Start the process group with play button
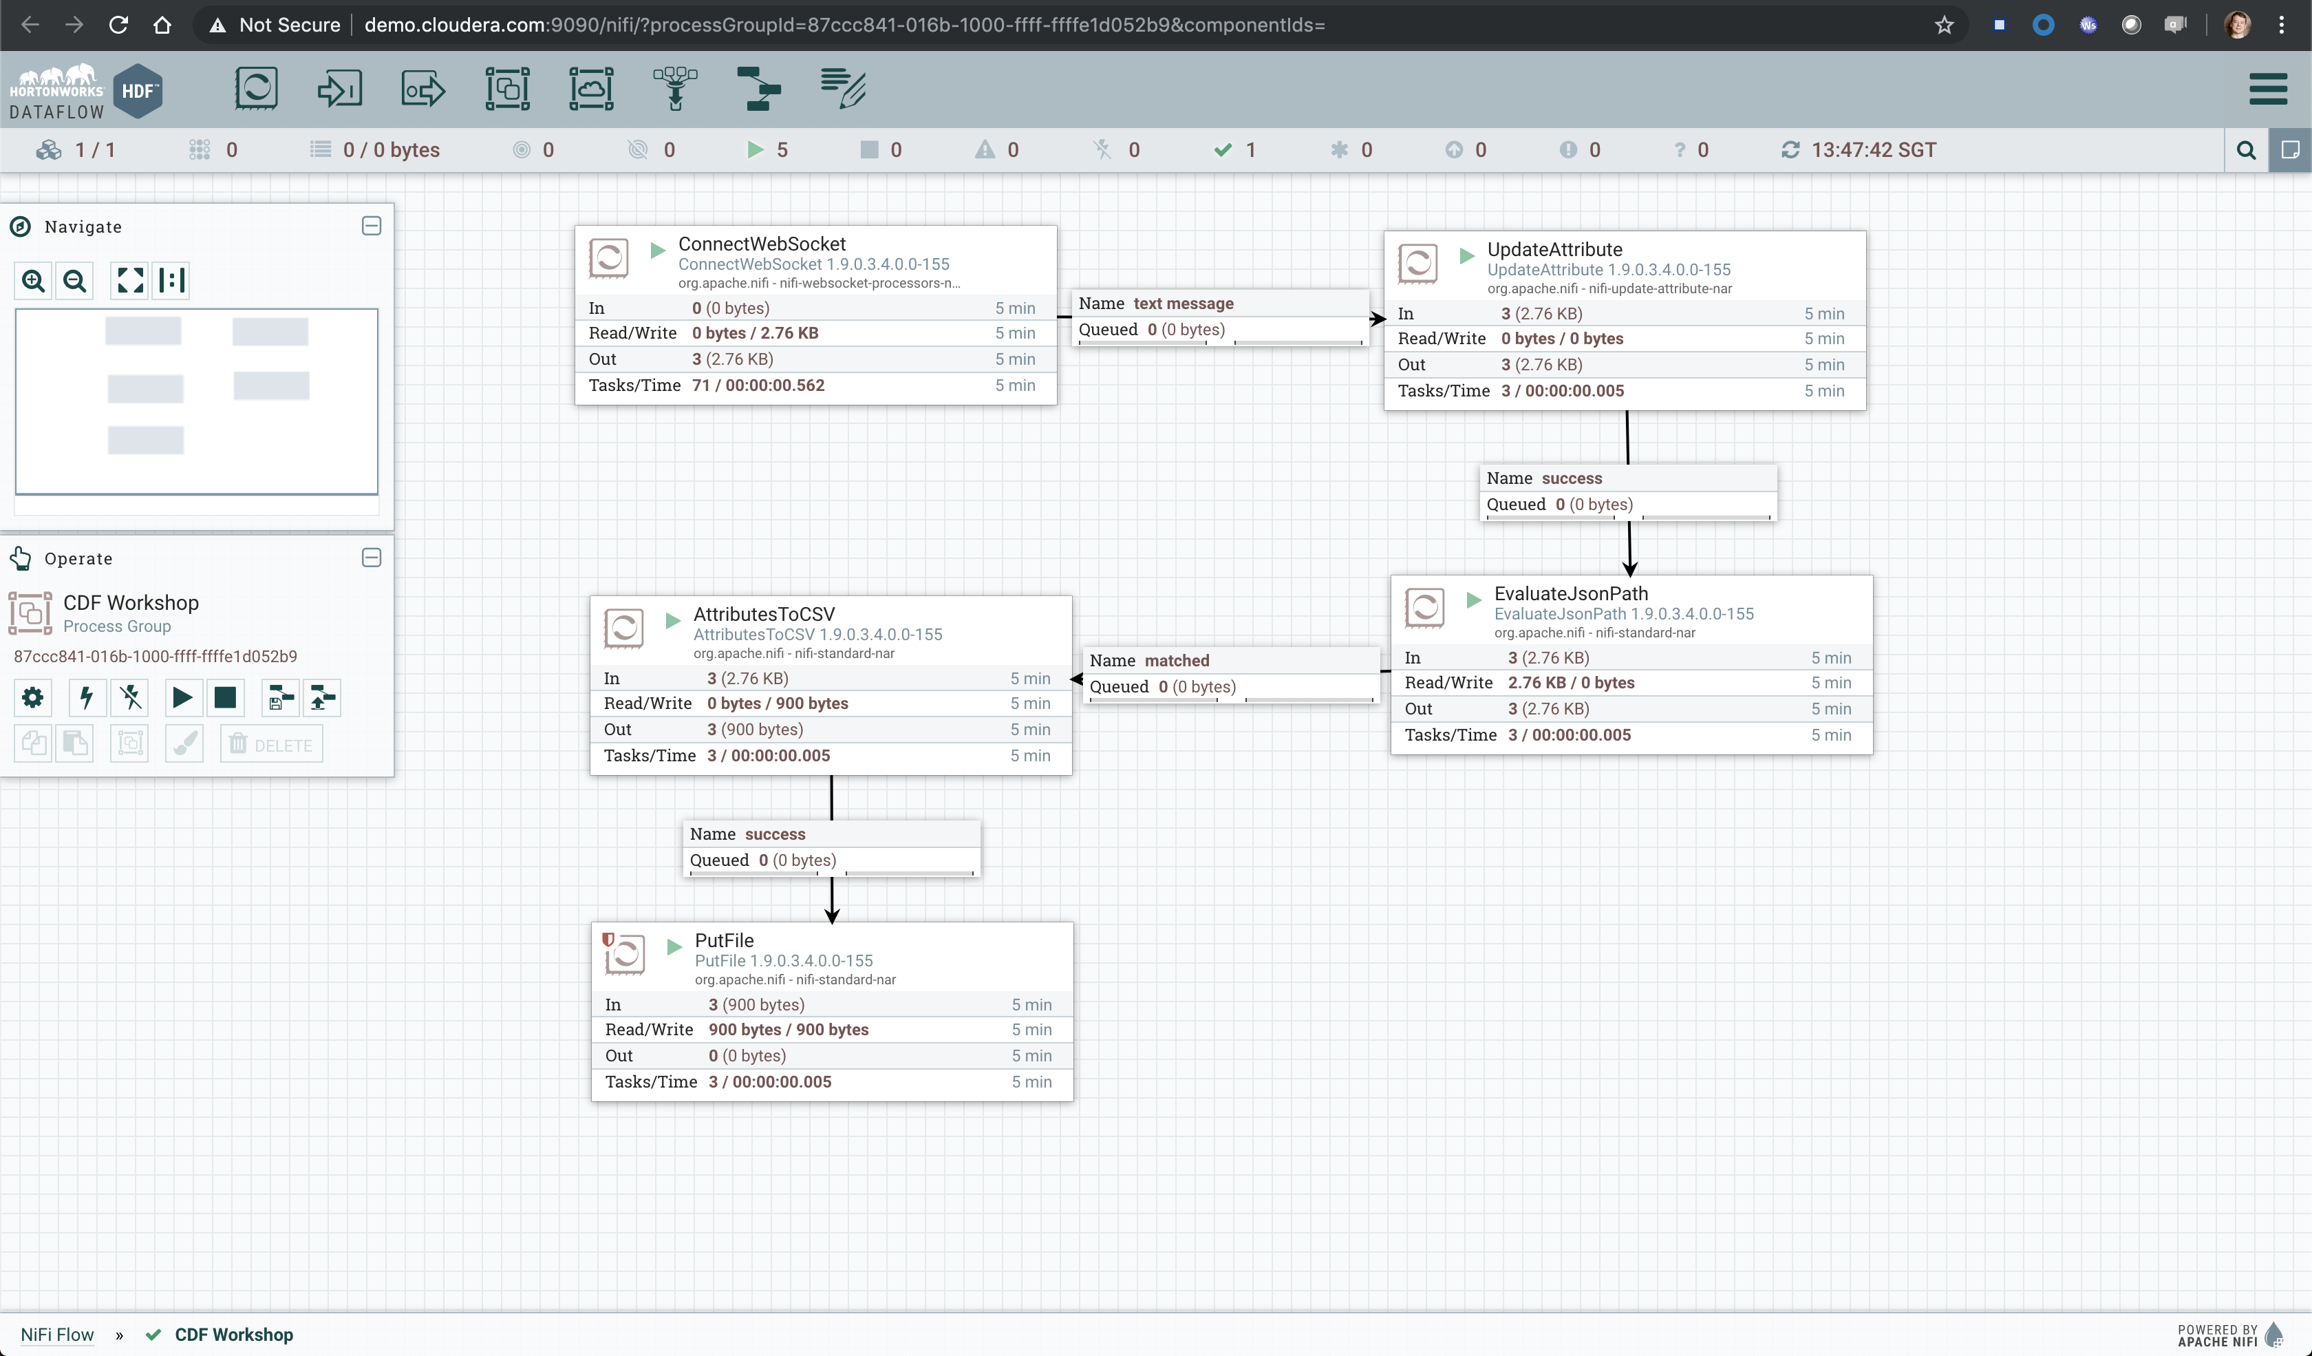Image resolution: width=2312 pixels, height=1356 pixels. tap(182, 698)
